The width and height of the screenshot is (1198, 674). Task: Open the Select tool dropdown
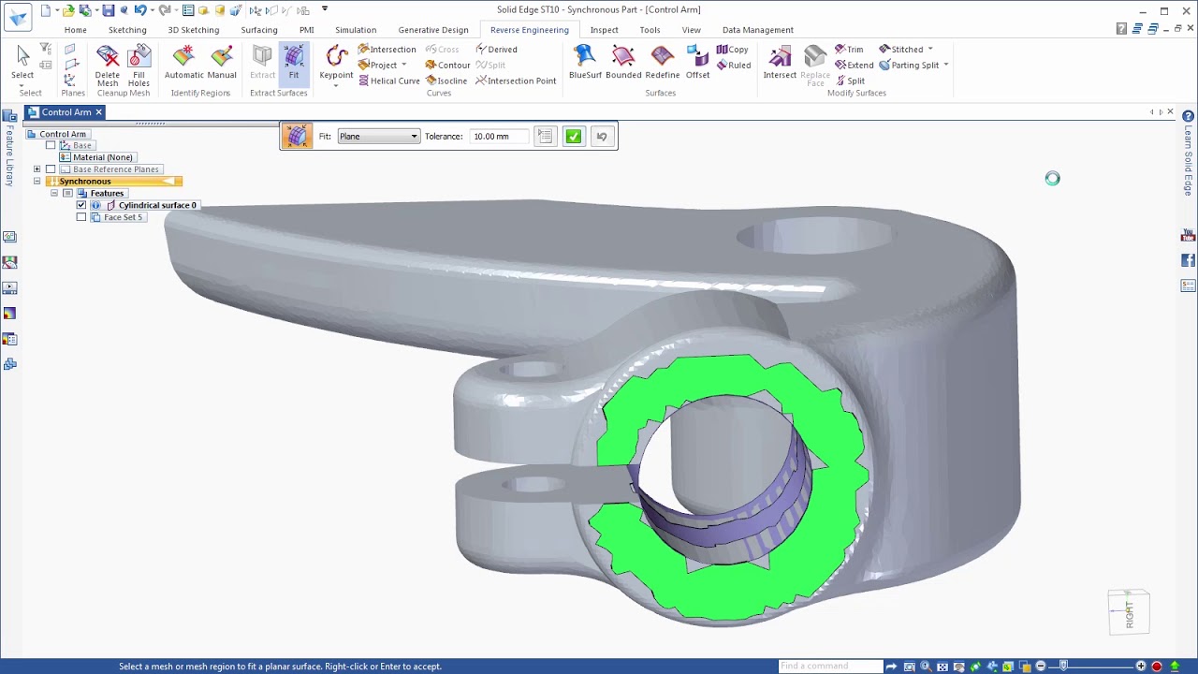[x=22, y=85]
